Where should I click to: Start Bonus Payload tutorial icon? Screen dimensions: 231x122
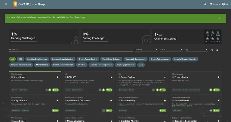click(157, 90)
